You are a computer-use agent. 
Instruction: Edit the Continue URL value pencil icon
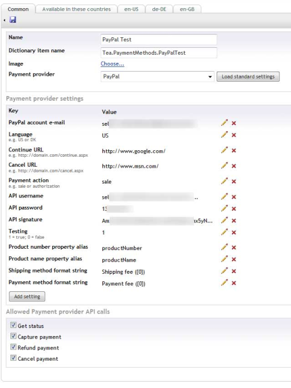[x=224, y=150]
